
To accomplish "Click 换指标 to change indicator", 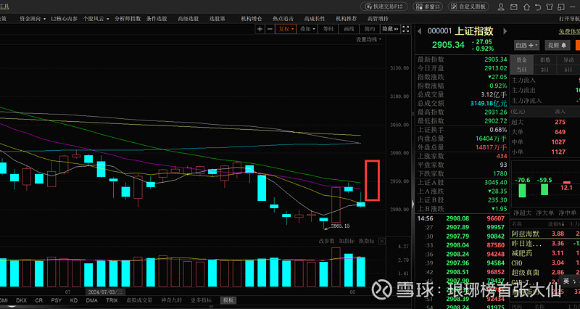I will [367, 241].
